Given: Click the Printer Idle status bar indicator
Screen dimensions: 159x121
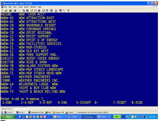Looking at the screenshot, I should point(48,112).
